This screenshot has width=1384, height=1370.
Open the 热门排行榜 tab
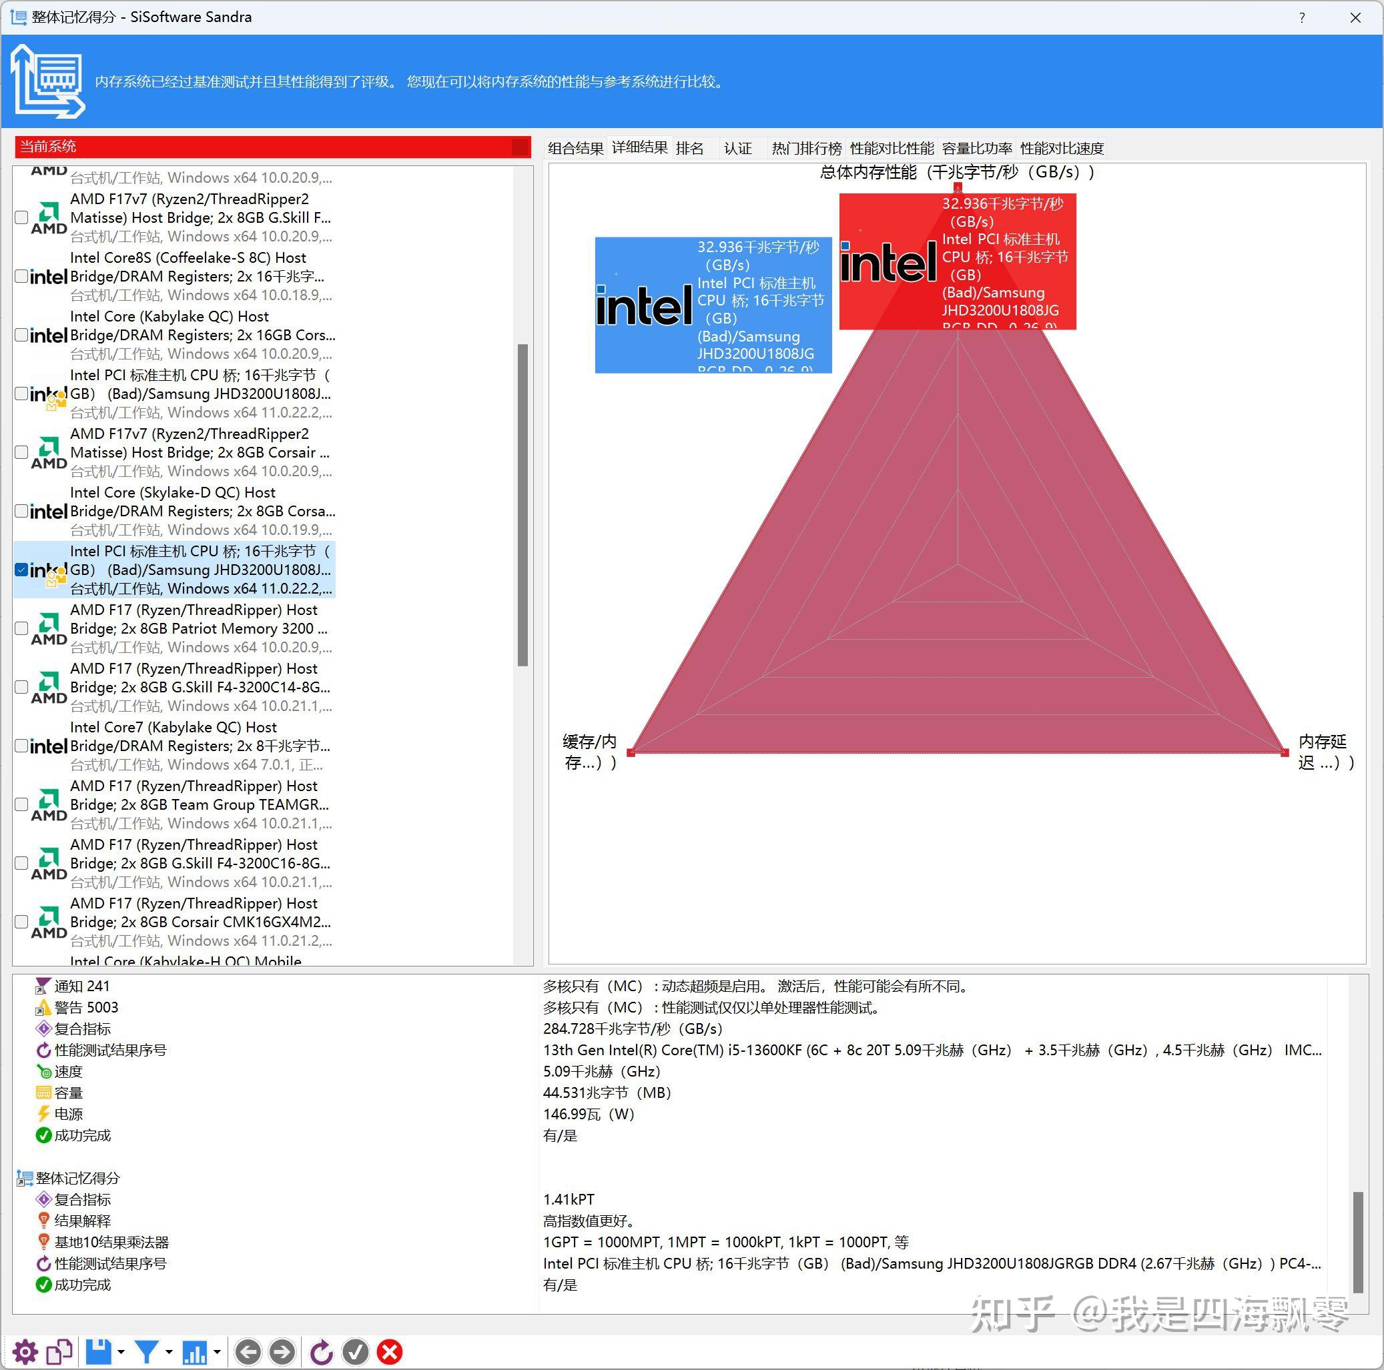point(807,148)
